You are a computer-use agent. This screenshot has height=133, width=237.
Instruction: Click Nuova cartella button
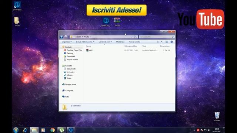point(134,42)
